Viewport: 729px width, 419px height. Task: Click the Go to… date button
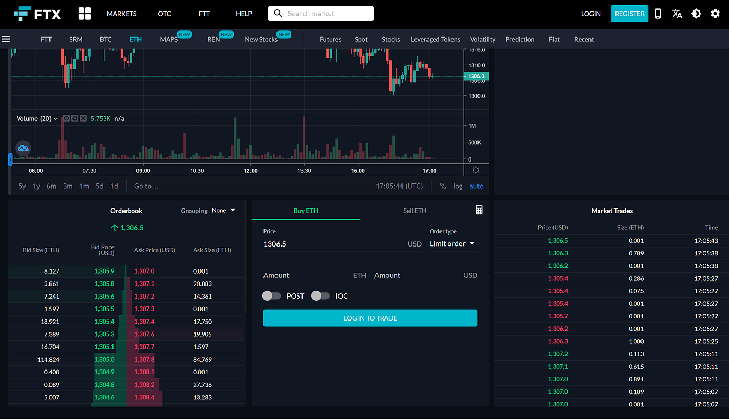(146, 186)
